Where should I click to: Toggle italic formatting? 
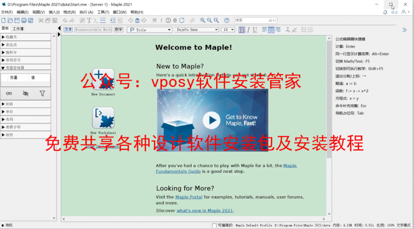pyautogui.click(x=248, y=30)
